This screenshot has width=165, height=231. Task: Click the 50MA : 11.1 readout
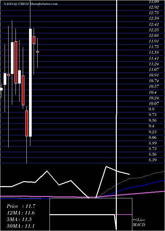point(21,226)
